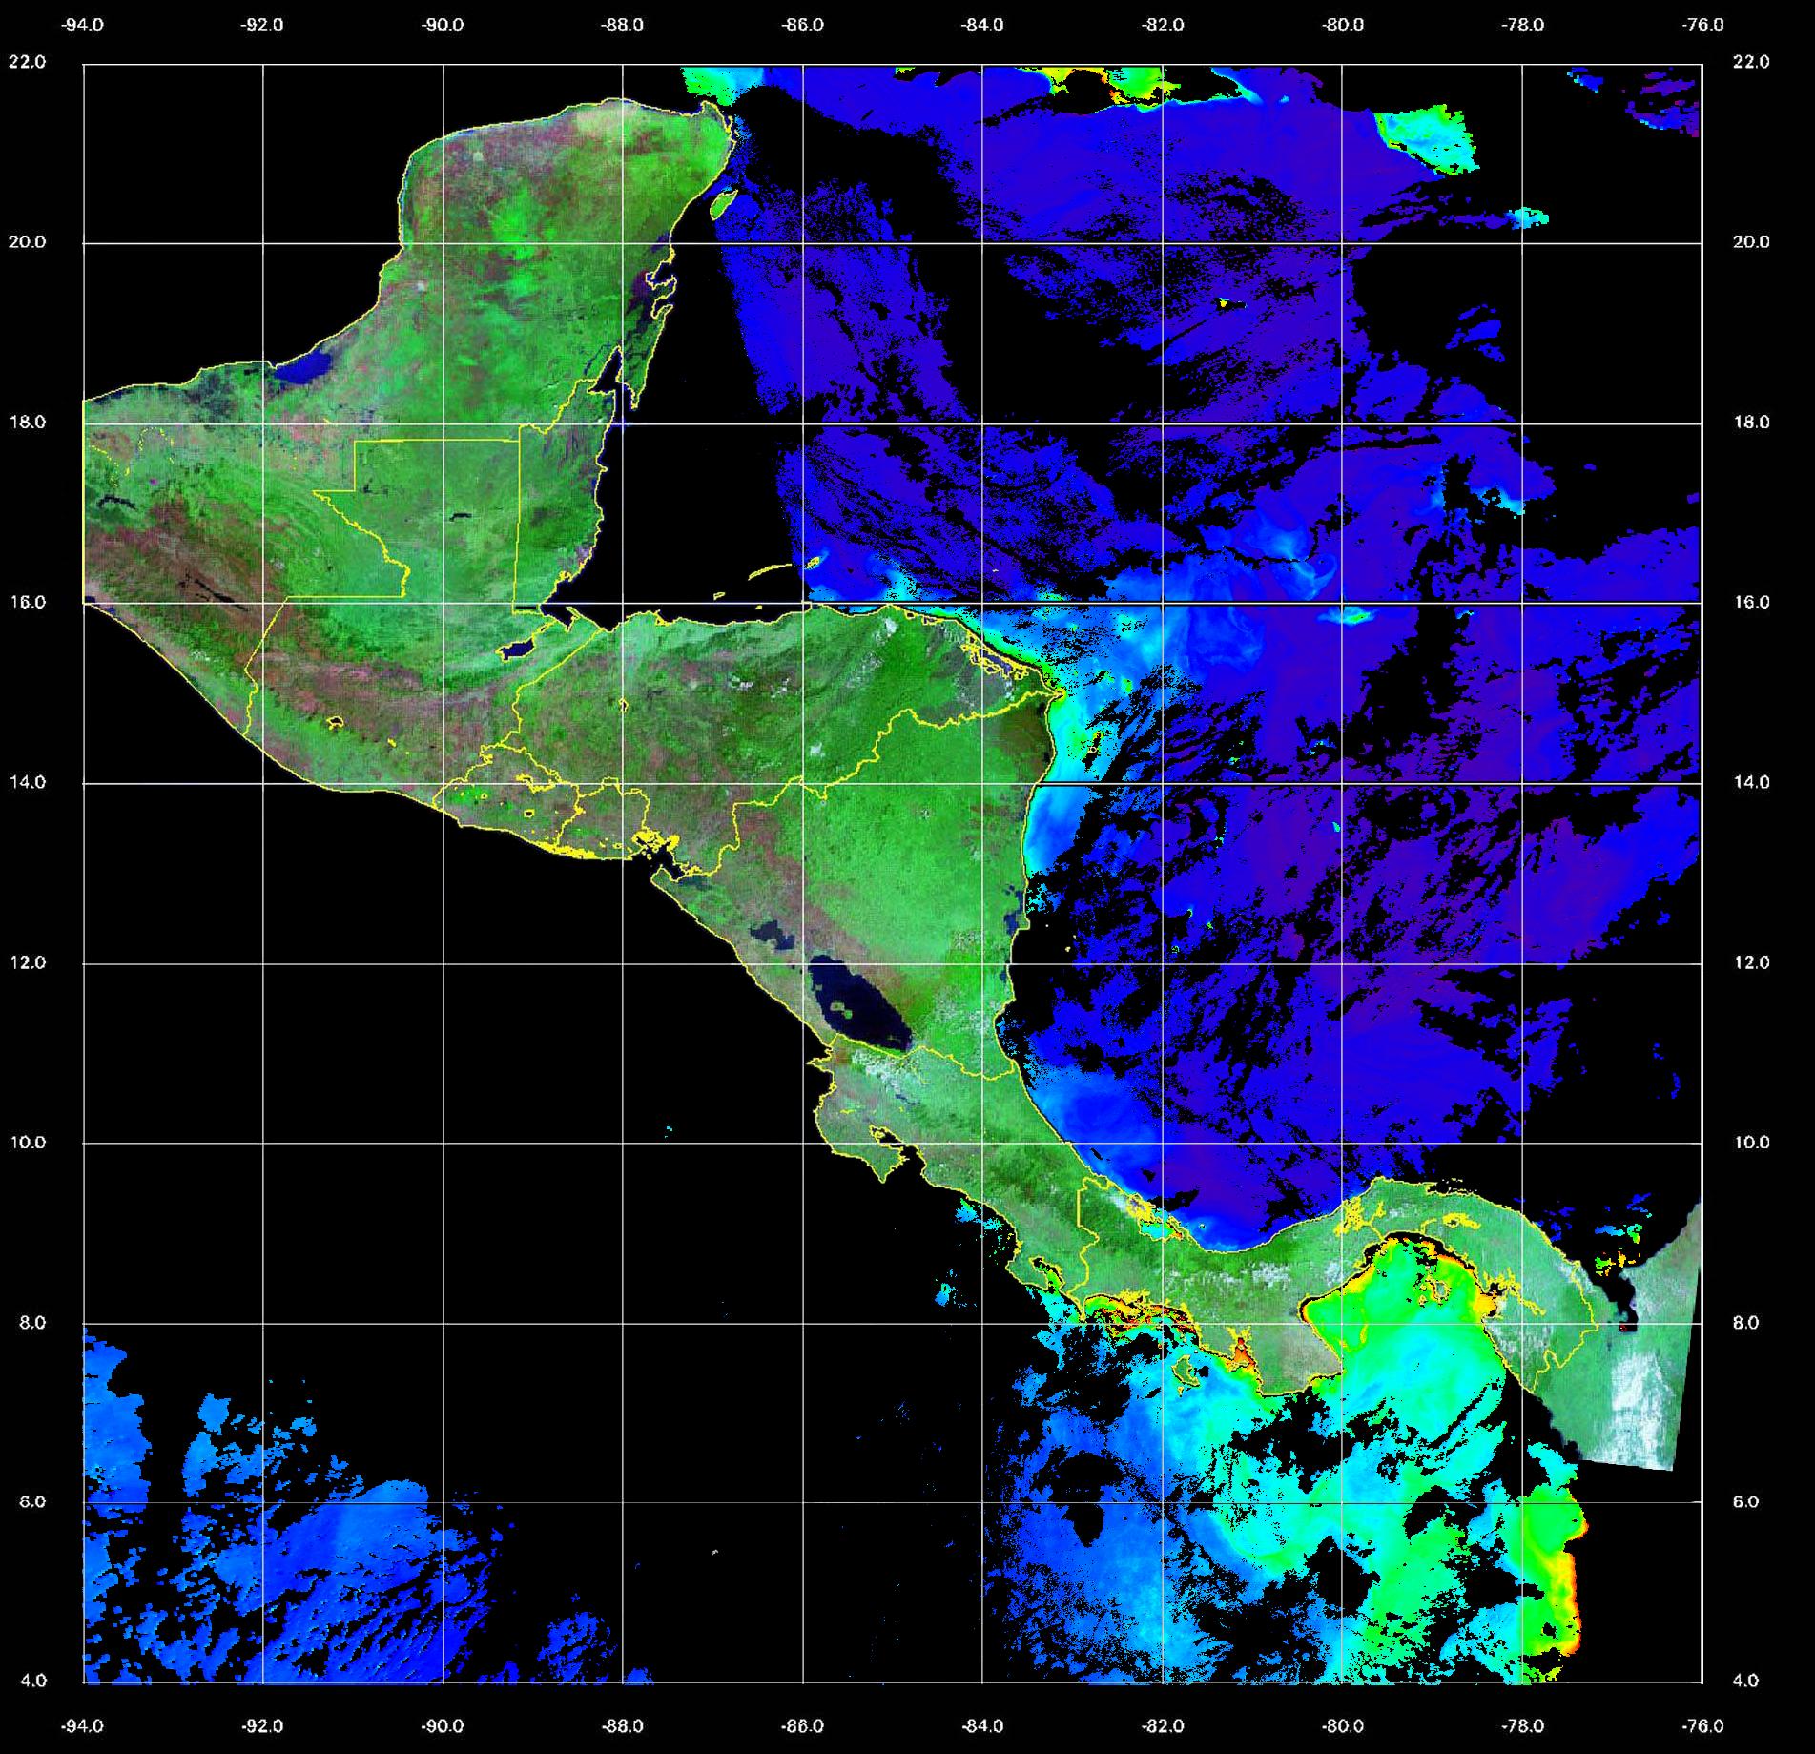Click the 10.0 latitude label on right axis

pyautogui.click(x=1750, y=1143)
